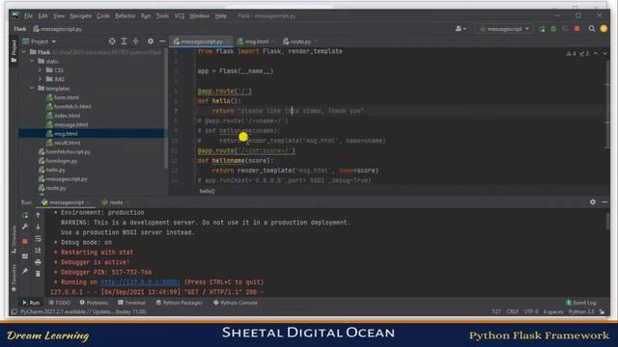This screenshot has width=618, height=347.
Task: Open the messagescript run configuration dropdown
Action: coord(504,29)
